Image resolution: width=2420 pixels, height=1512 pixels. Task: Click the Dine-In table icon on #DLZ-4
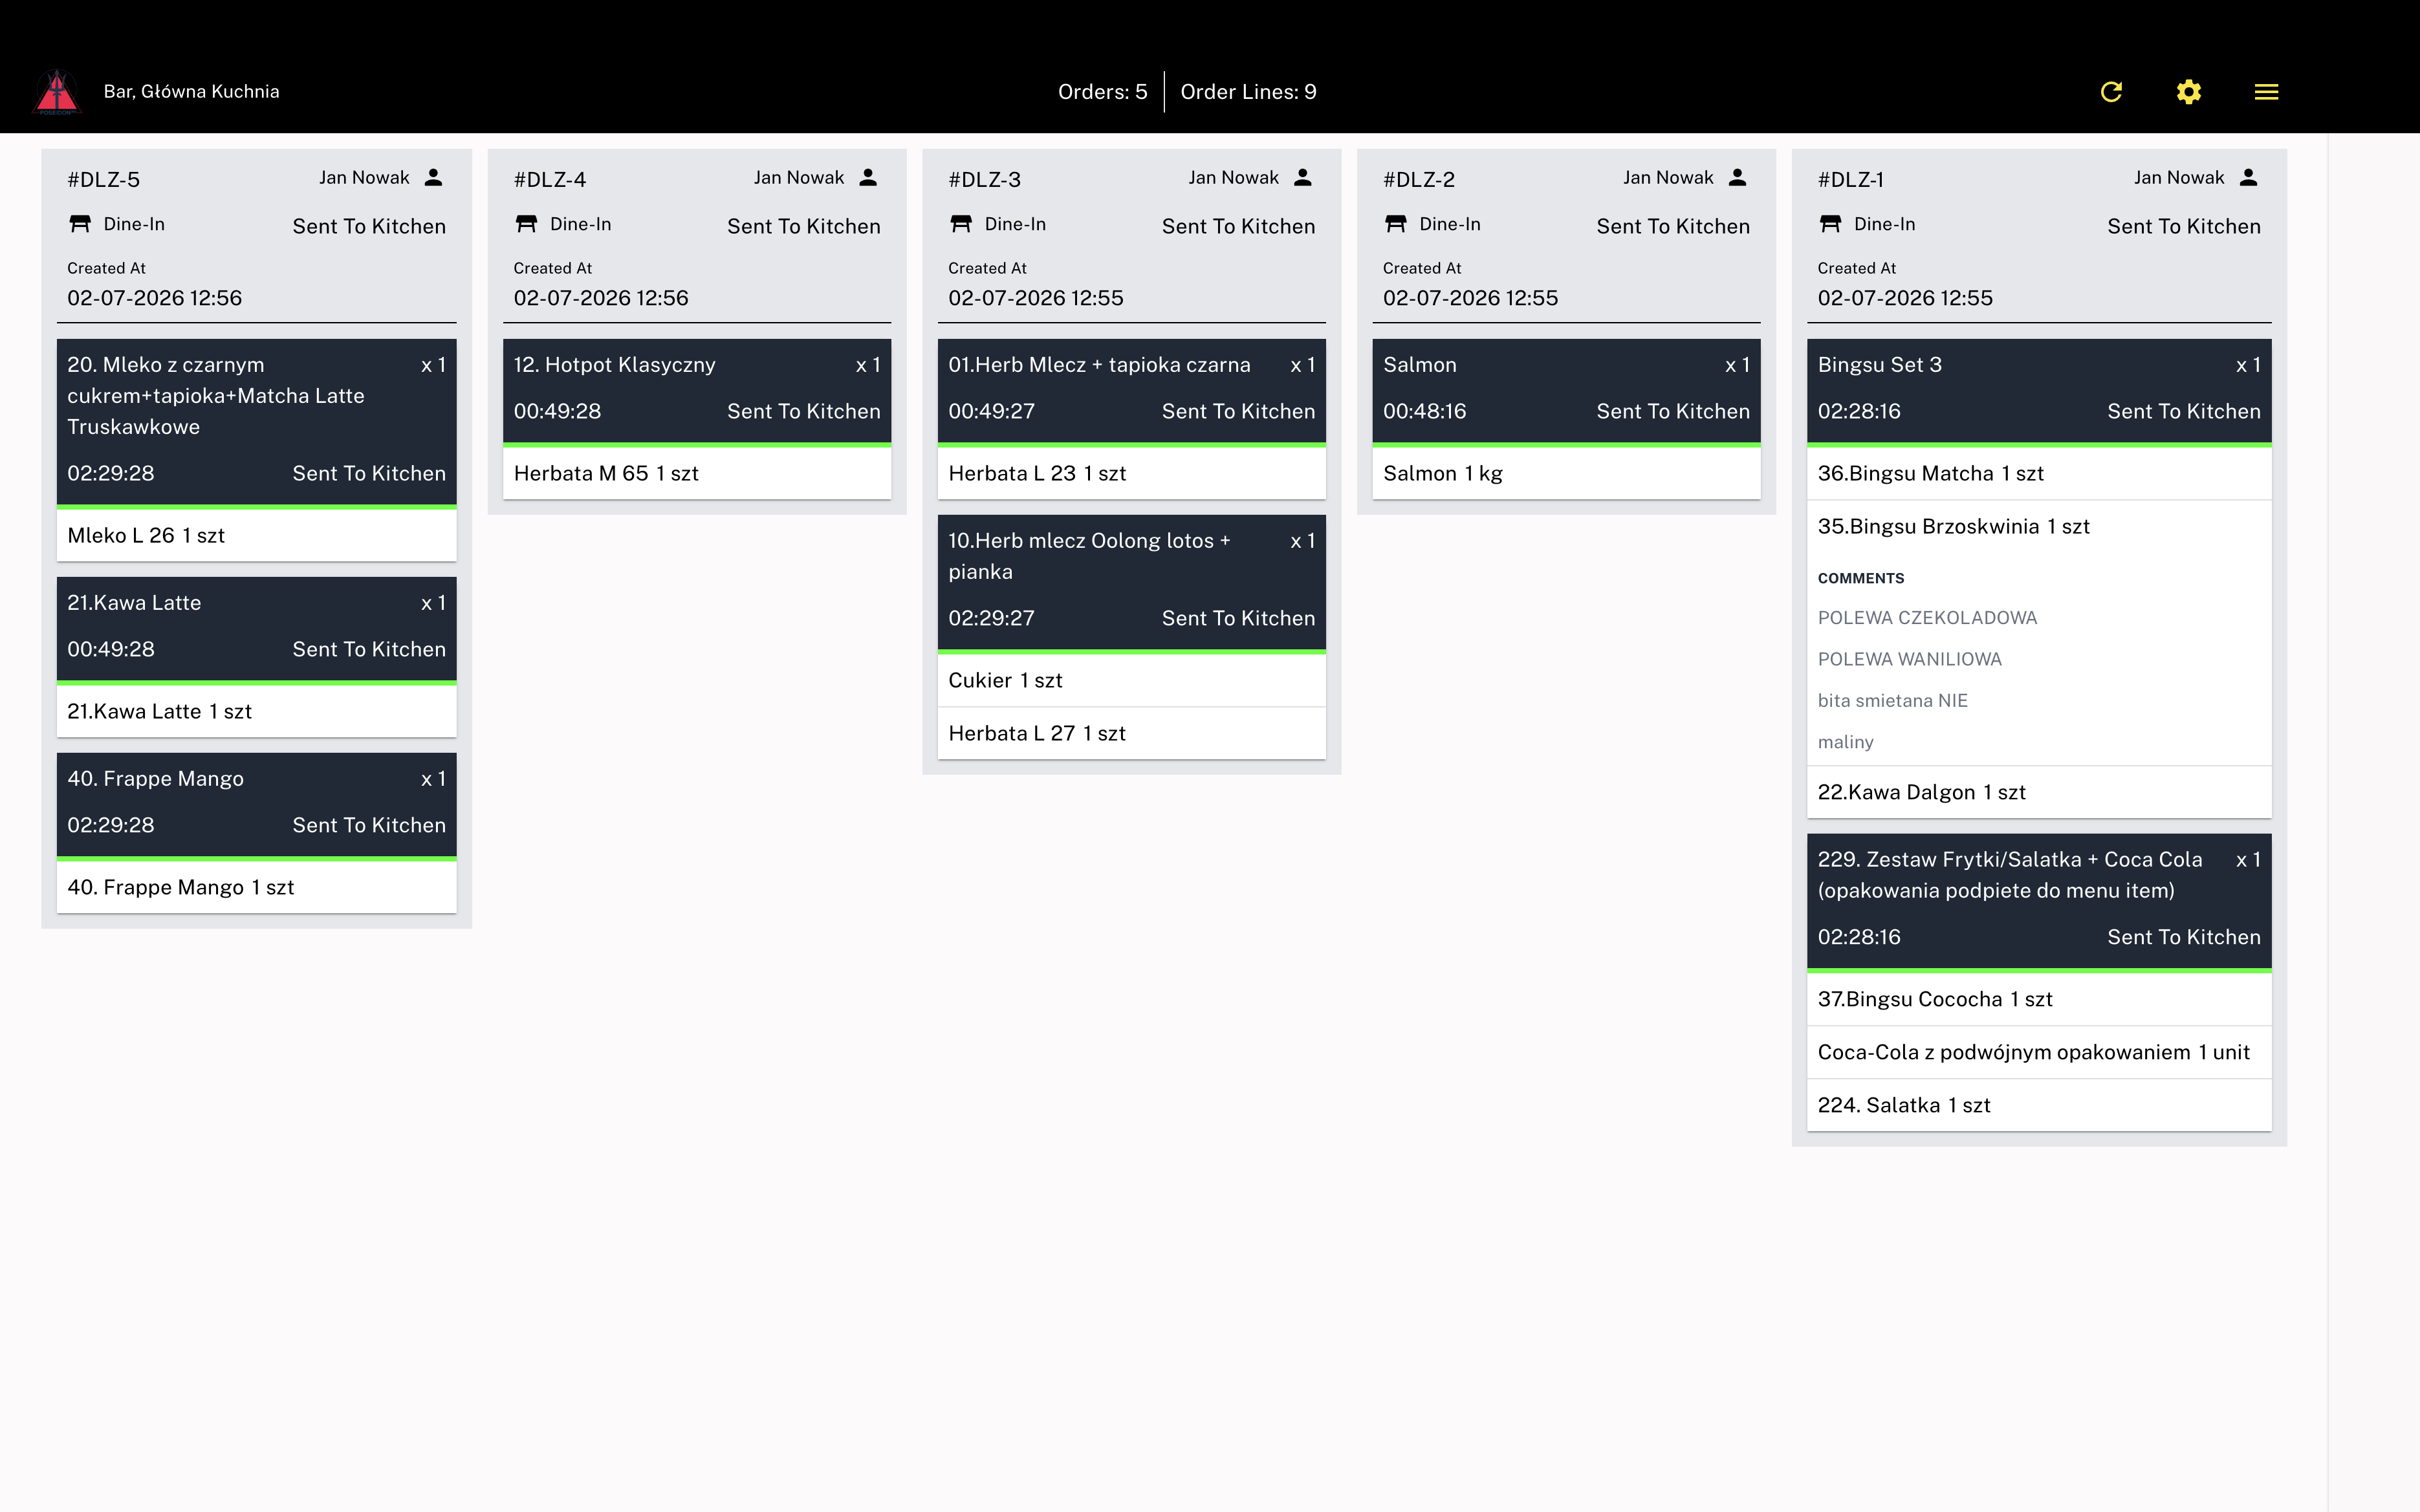[x=526, y=224]
